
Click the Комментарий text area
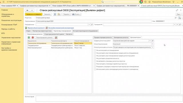pyautogui.click(x=109, y=99)
